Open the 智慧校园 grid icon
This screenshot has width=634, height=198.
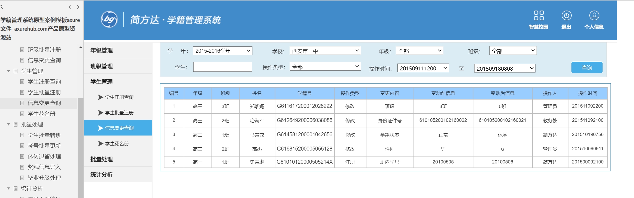point(539,16)
